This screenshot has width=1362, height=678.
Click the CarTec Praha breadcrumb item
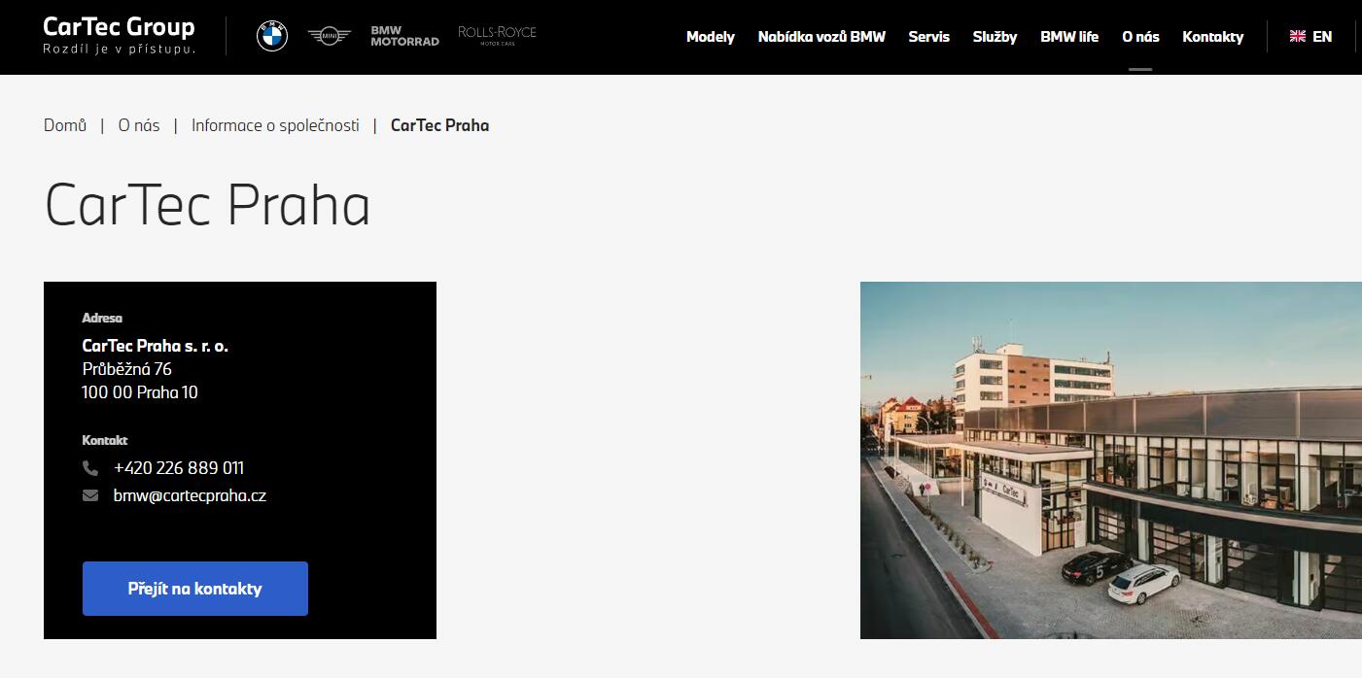439,125
